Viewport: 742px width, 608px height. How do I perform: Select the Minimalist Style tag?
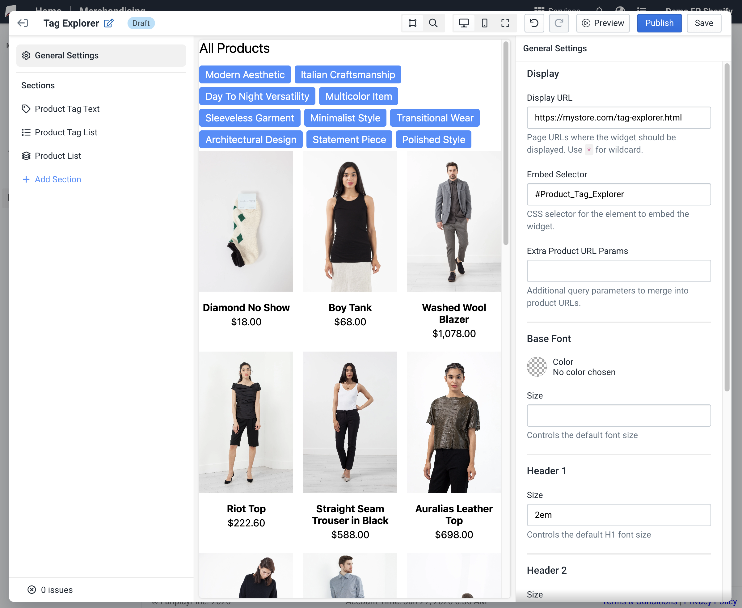[345, 118]
